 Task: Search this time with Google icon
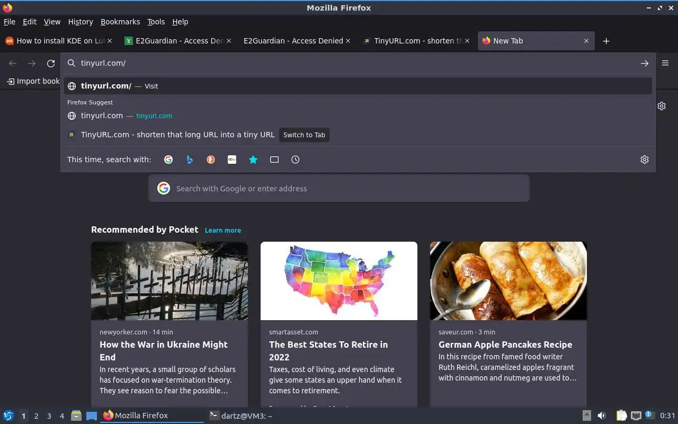click(x=168, y=160)
